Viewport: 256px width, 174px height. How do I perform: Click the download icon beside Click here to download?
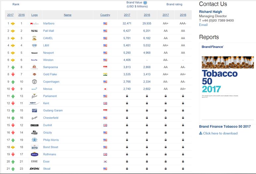tap(200, 133)
